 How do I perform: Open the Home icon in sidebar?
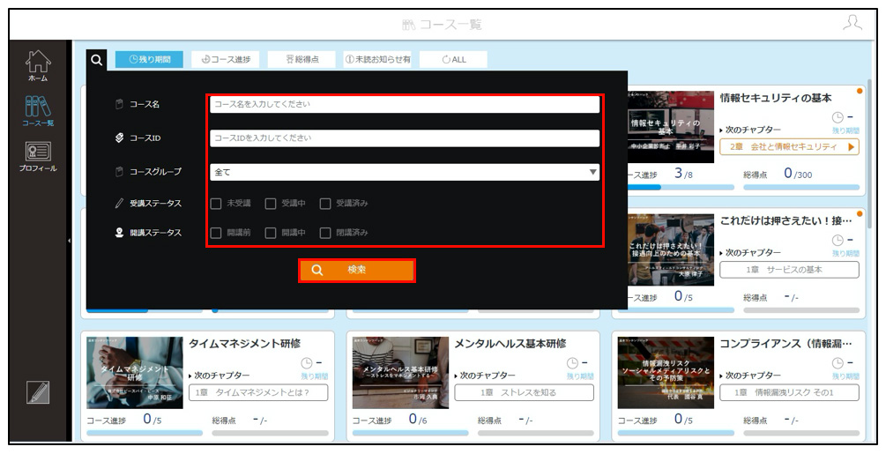(38, 65)
